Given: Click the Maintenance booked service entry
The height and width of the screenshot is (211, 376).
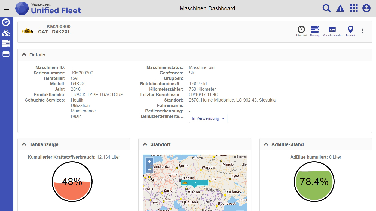Looking at the screenshot, I should (83, 111).
